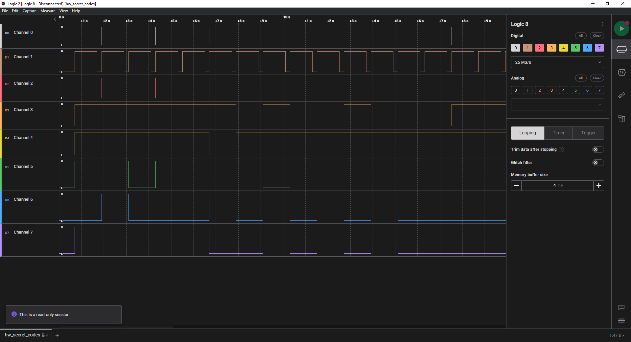Toggle digital channel 3
The width and height of the screenshot is (631, 342).
[x=551, y=48]
